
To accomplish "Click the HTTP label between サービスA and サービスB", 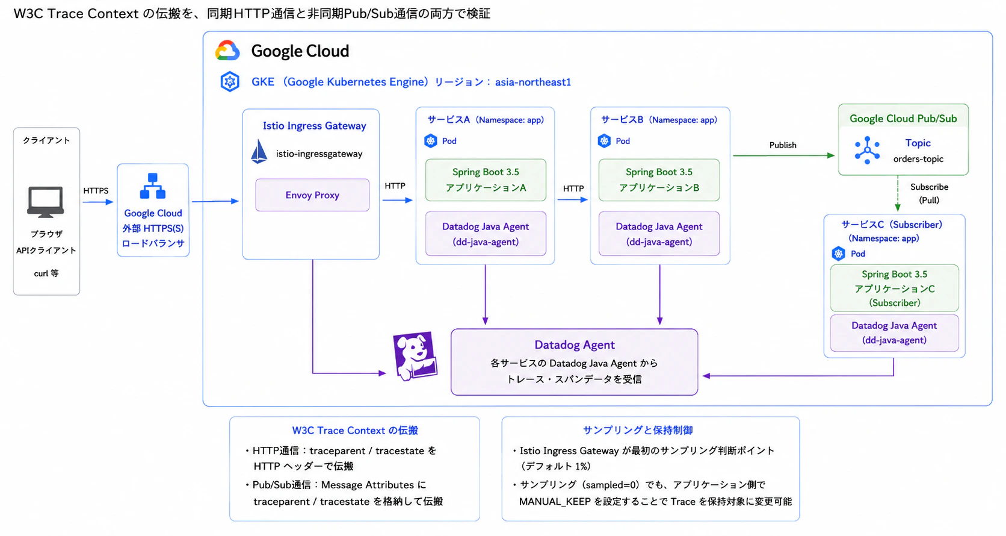I will tap(573, 189).
